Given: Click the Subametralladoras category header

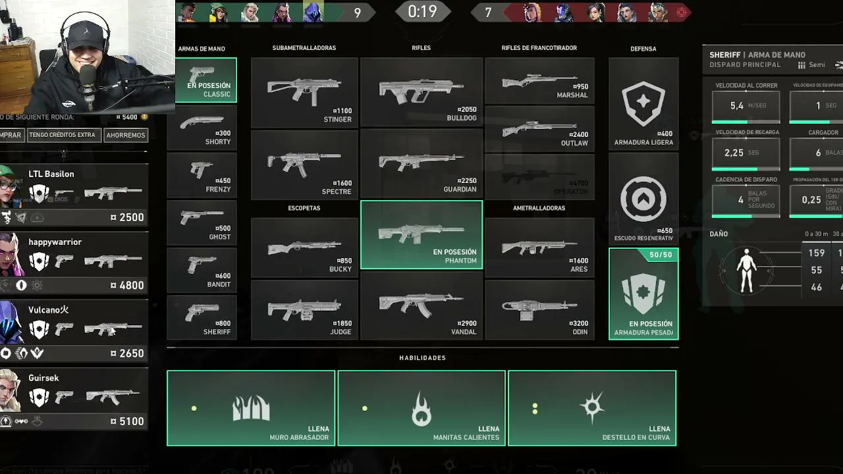Looking at the screenshot, I should point(304,48).
